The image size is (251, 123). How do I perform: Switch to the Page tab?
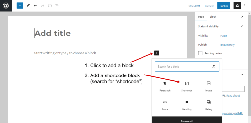201,17
